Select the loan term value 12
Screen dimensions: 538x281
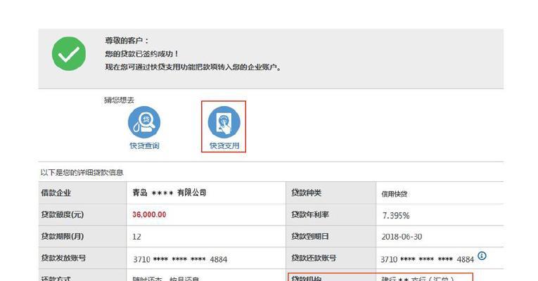[137, 237]
